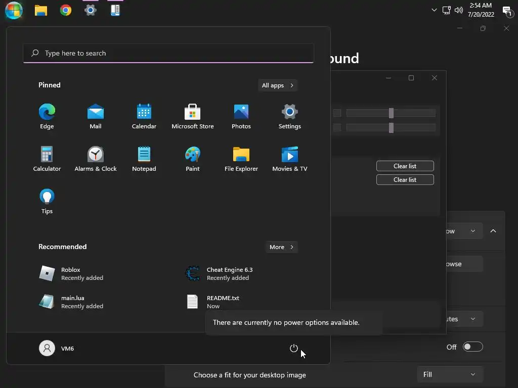Screen dimensions: 518x388
Task: Click the clock showing 2:54 AM
Action: click(x=481, y=10)
